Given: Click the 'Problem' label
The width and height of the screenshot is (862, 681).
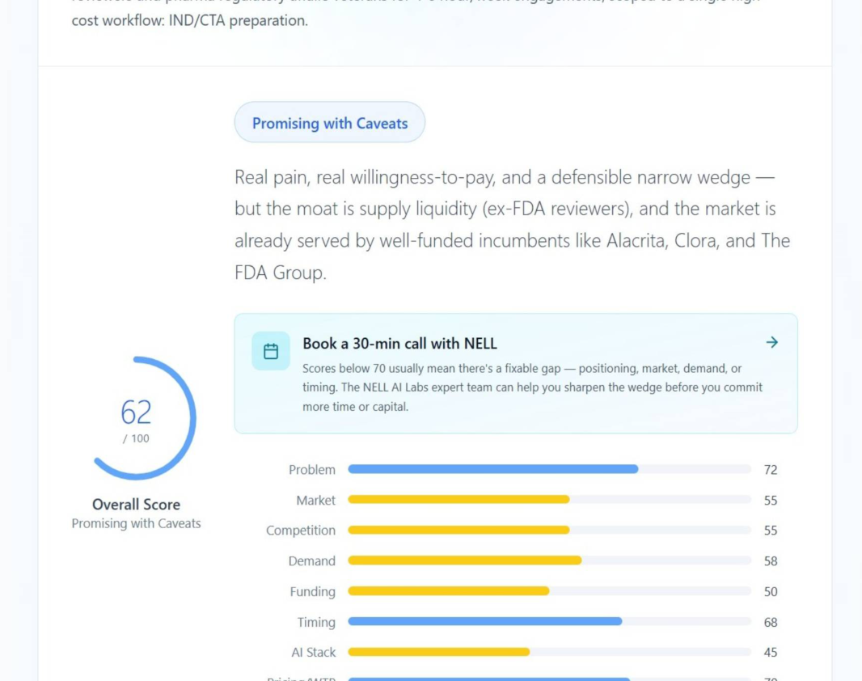Looking at the screenshot, I should click(311, 469).
